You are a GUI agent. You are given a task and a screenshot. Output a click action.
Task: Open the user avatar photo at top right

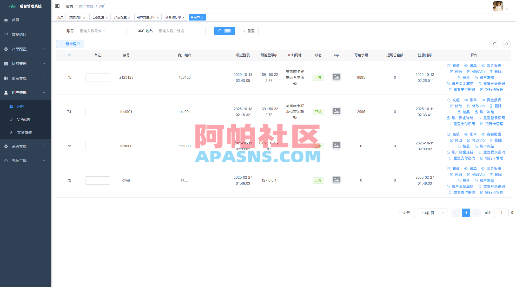point(498,6)
